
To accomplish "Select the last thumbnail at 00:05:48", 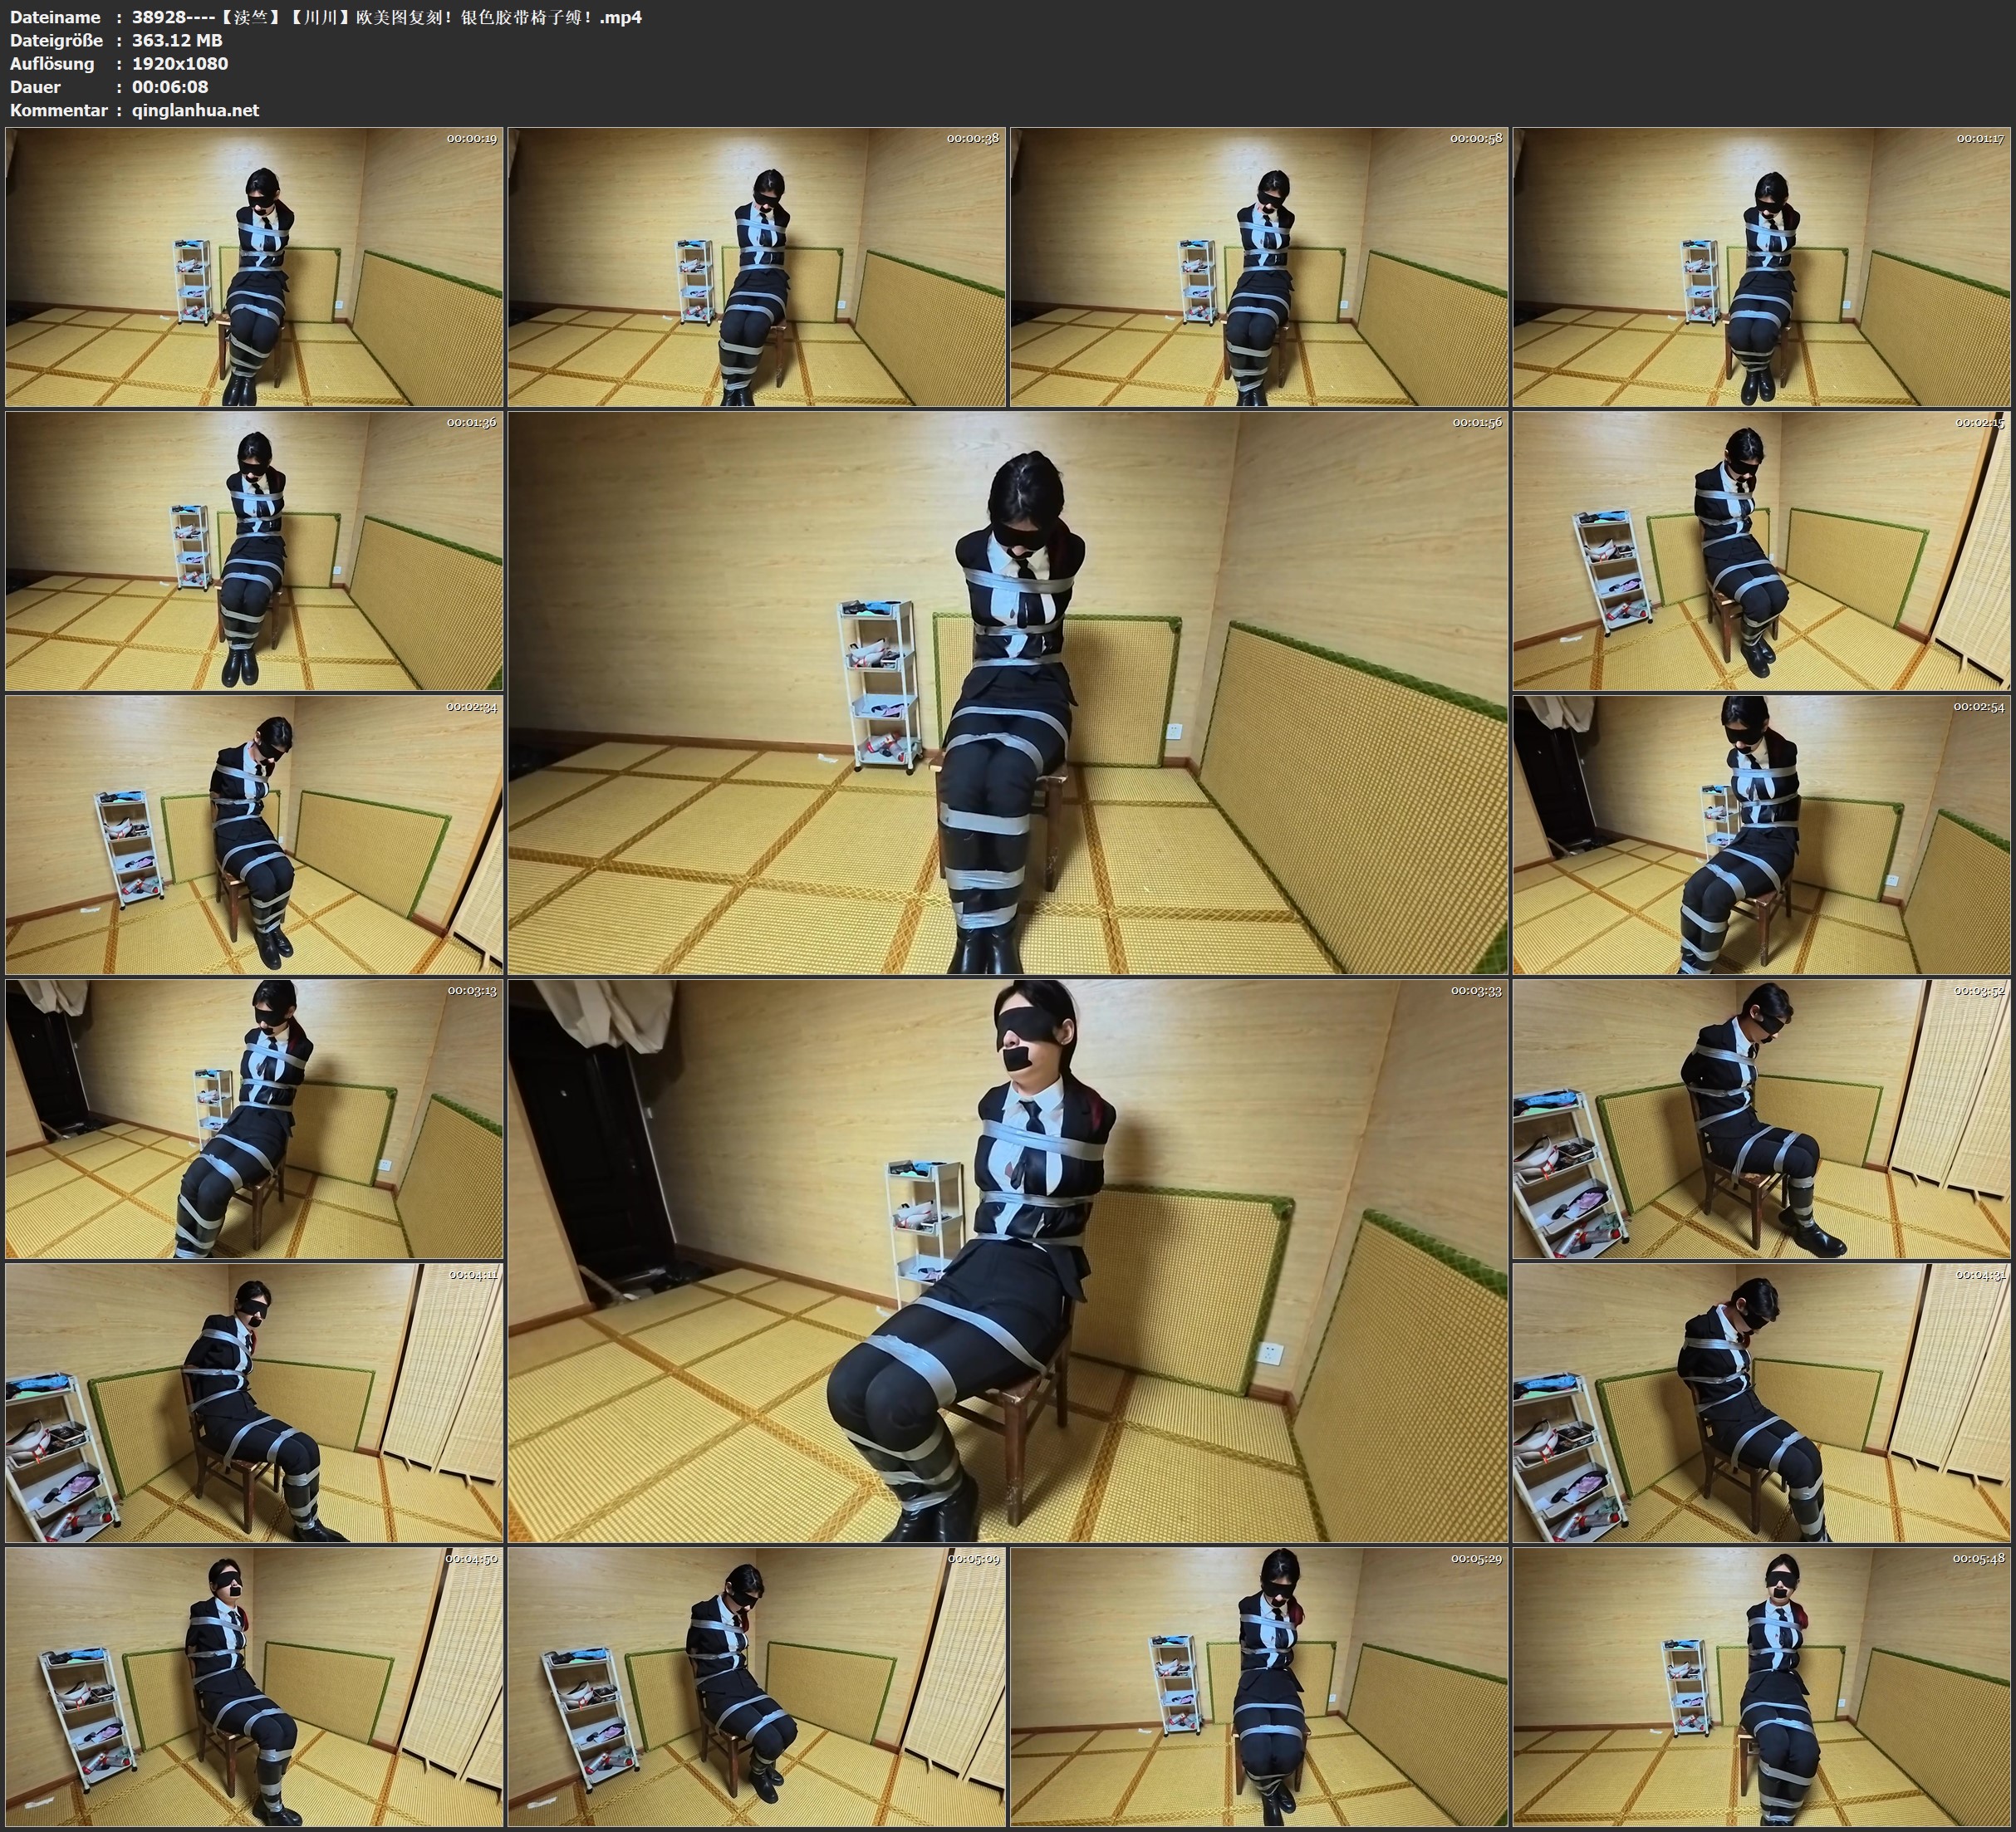I will [x=1760, y=1686].
